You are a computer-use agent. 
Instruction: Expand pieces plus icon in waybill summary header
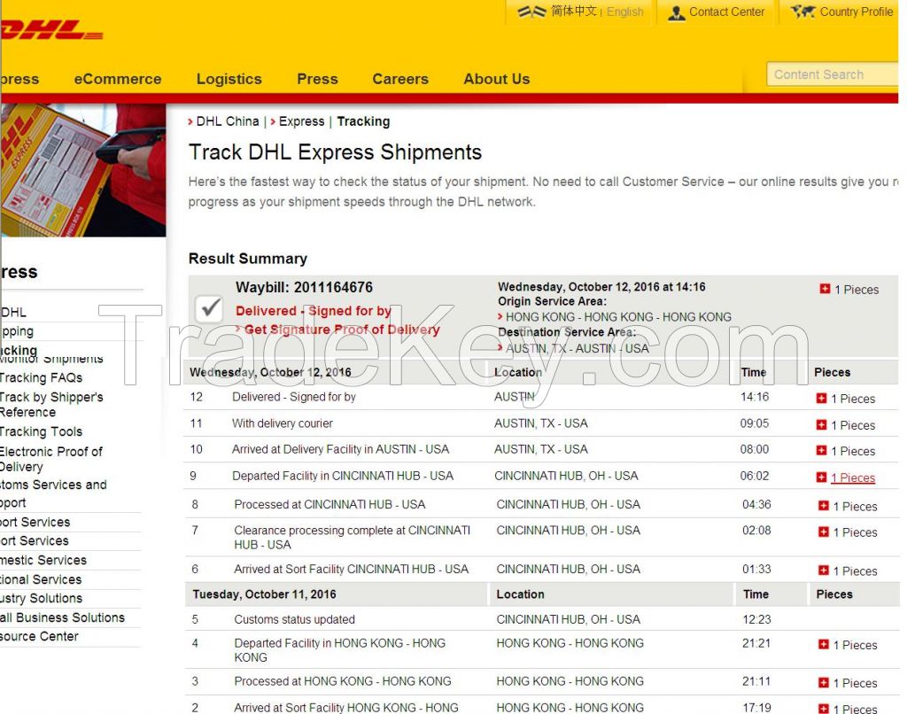(825, 289)
